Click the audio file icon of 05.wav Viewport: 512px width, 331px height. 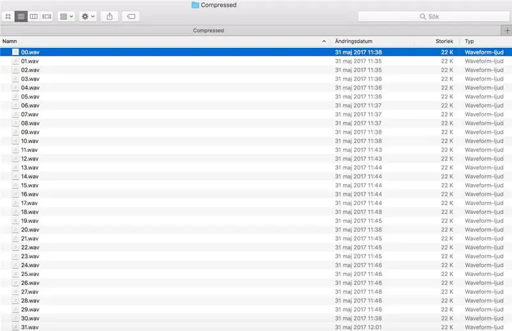click(15, 96)
